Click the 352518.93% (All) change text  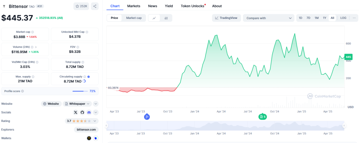coord(51,18)
